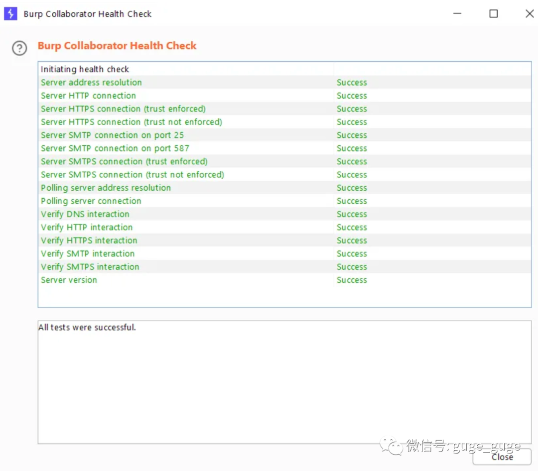Click Success status for Verify SMTPS interaction
The height and width of the screenshot is (471, 538).
(x=352, y=266)
